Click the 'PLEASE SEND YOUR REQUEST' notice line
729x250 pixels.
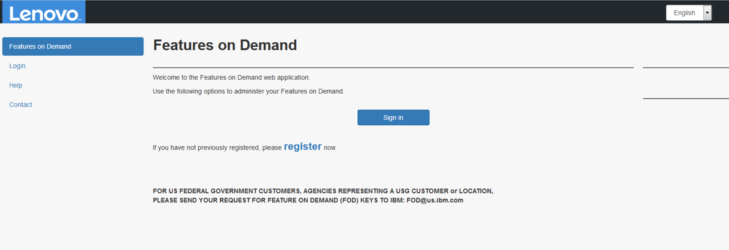coord(308,201)
